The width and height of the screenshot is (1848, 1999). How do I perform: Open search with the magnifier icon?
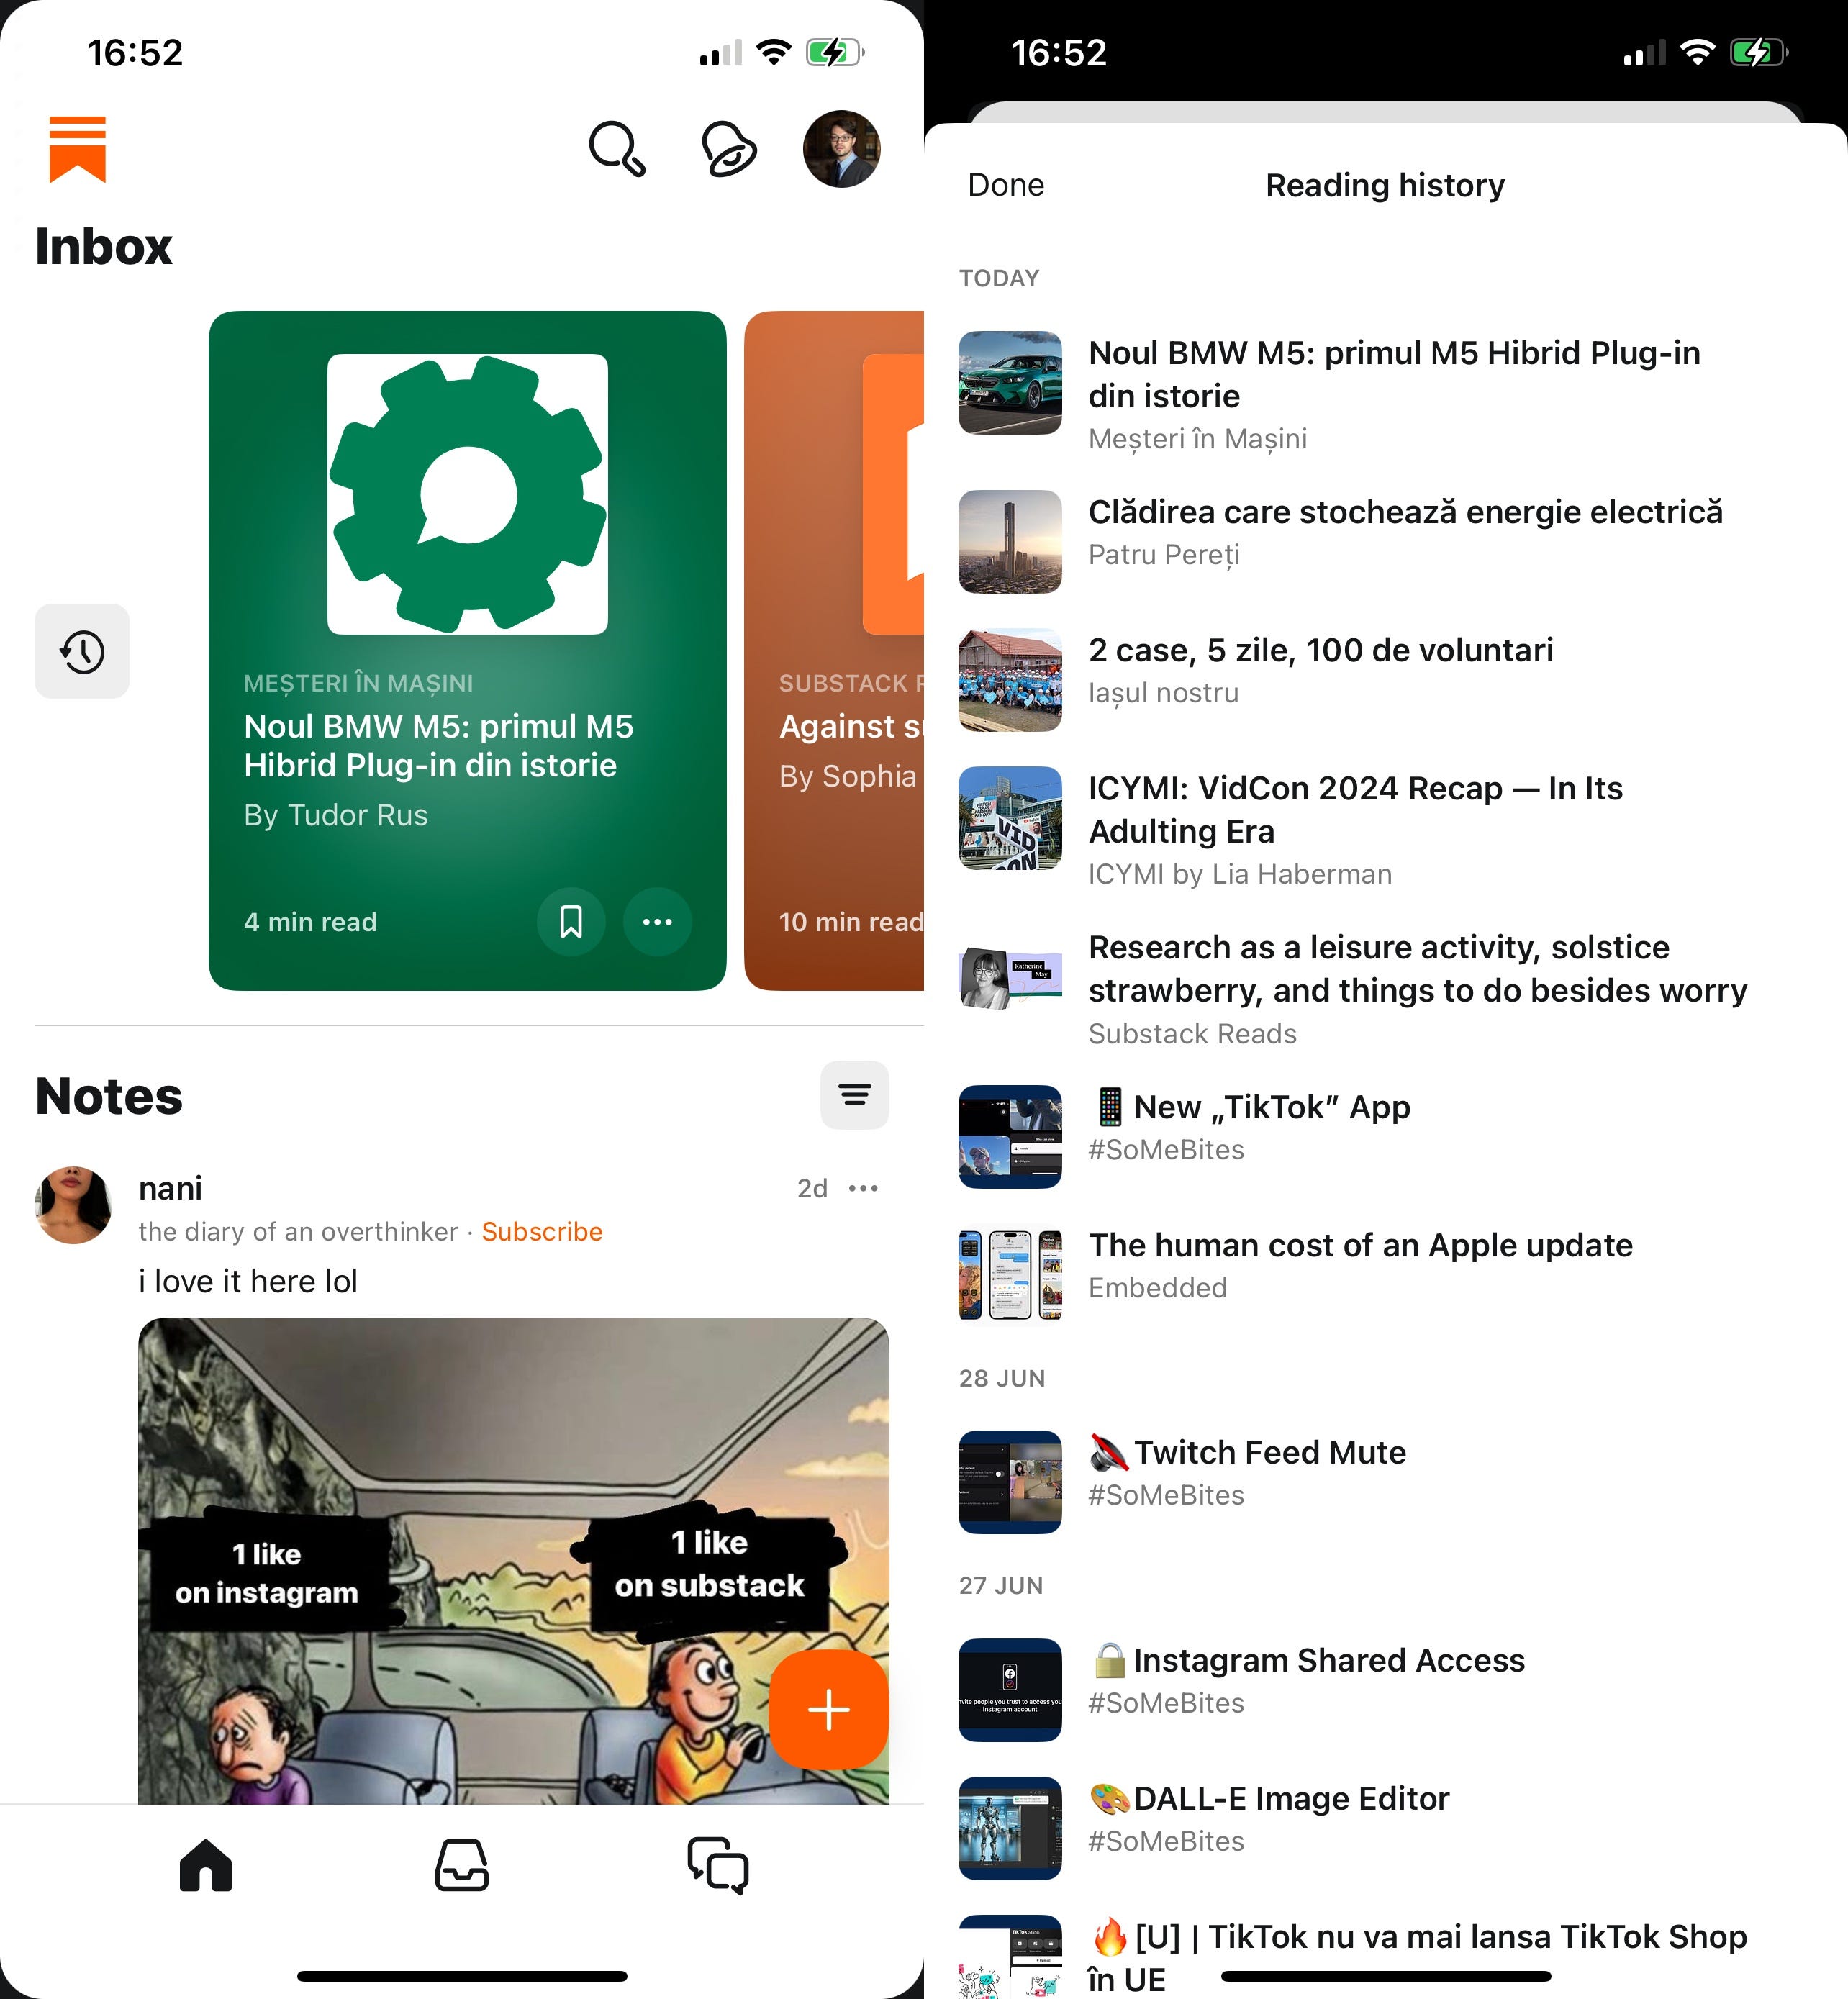[x=617, y=149]
